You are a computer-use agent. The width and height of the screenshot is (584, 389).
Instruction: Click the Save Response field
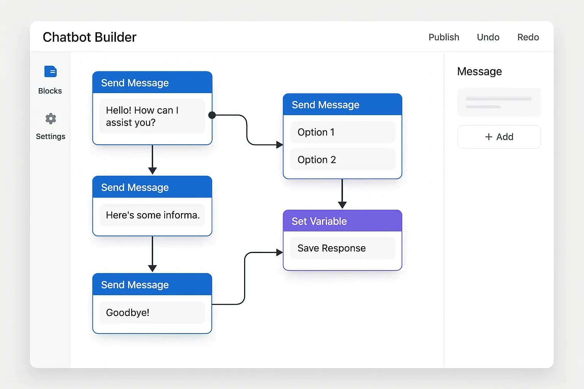pos(343,248)
